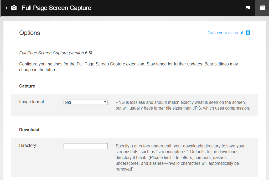Click the 'Configure your settings' intro paragraph
This screenshot has width=269, height=180.
click(x=128, y=67)
